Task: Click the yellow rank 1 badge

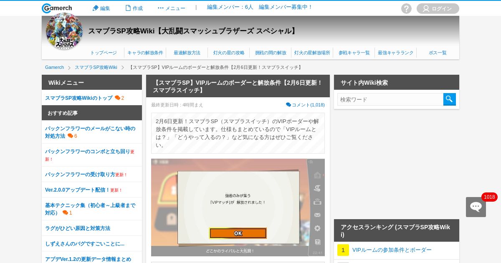Action: click(x=343, y=250)
